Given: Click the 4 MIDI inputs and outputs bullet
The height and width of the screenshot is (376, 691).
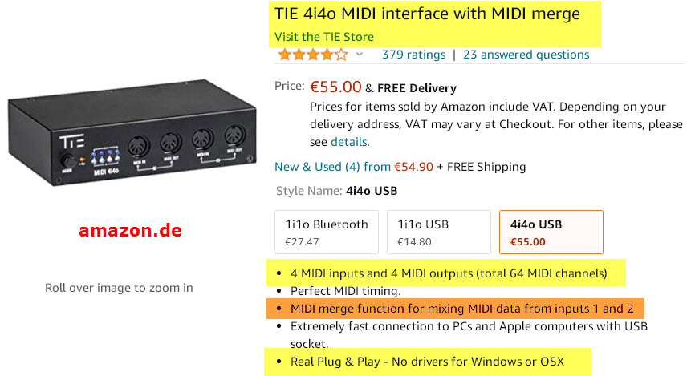Looking at the screenshot, I should coord(449,273).
